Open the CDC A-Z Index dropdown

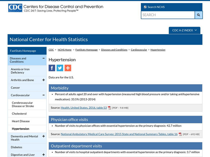click(185, 30)
